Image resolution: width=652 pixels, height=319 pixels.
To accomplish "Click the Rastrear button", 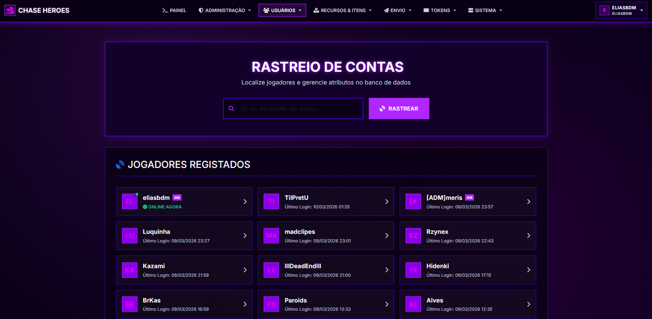I will [x=399, y=108].
